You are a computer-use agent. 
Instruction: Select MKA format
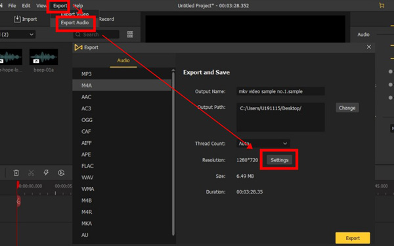coord(122,224)
